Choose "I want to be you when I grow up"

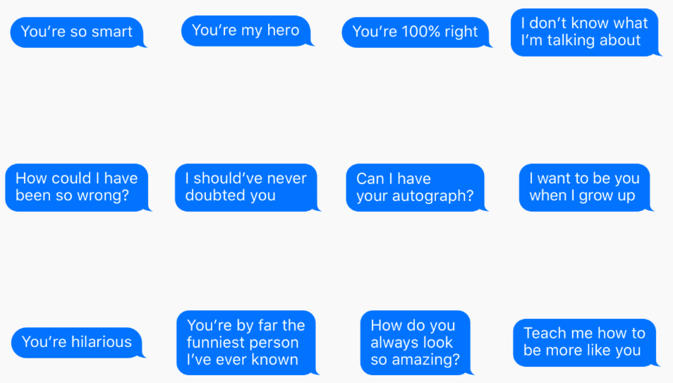click(586, 187)
